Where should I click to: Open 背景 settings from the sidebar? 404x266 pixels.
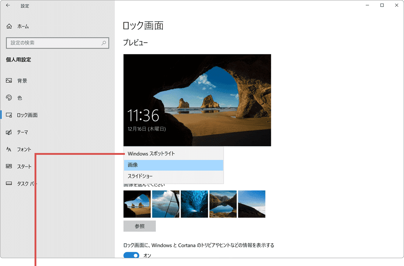(x=22, y=81)
